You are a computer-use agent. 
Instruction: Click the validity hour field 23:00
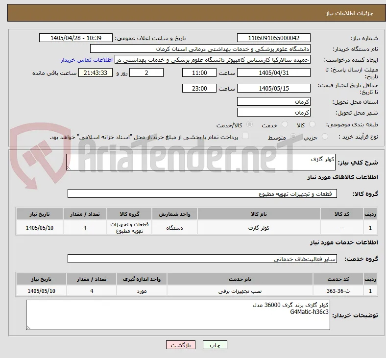click(199, 88)
